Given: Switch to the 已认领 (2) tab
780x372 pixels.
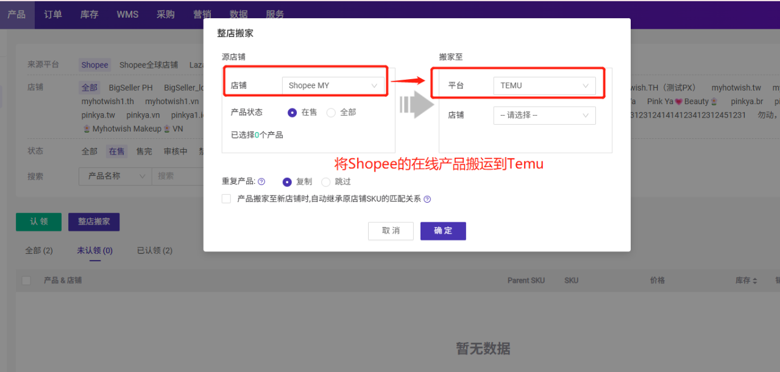Looking at the screenshot, I should click(154, 250).
